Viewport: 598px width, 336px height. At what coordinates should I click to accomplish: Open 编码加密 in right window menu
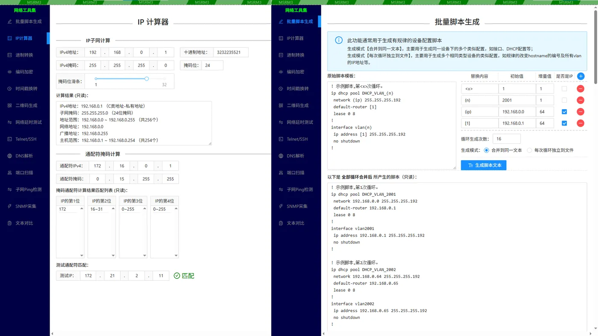tap(296, 72)
